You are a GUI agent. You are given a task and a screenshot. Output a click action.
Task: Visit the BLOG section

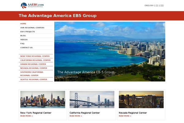[23, 36]
